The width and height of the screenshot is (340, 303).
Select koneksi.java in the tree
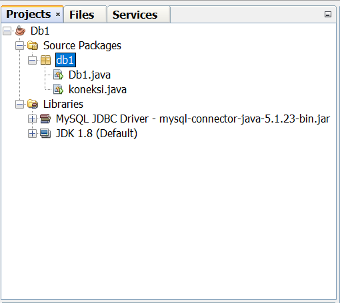coord(97,89)
